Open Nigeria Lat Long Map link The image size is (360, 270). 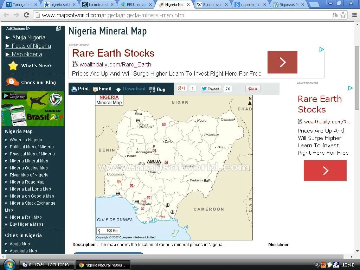pyautogui.click(x=30, y=189)
